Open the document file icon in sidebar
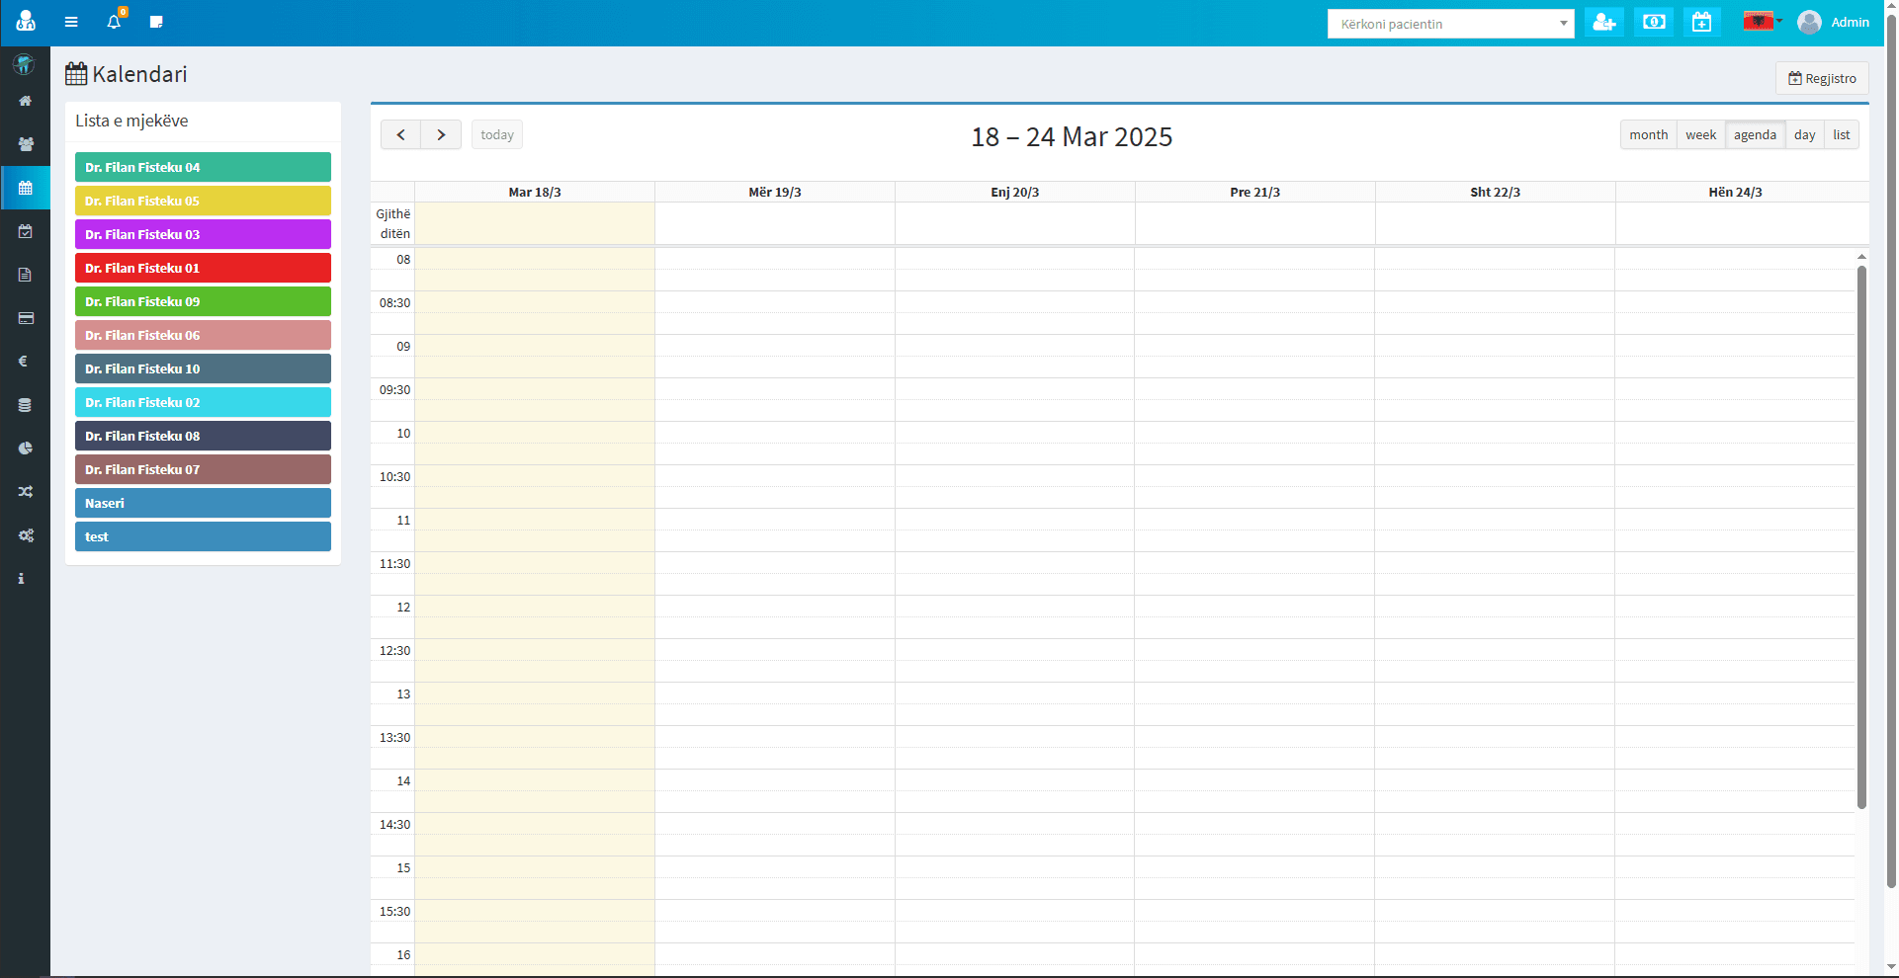 coord(26,275)
